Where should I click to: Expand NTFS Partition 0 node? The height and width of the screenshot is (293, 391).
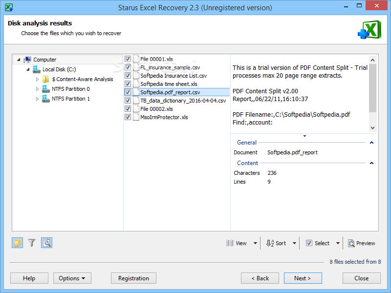click(37, 89)
